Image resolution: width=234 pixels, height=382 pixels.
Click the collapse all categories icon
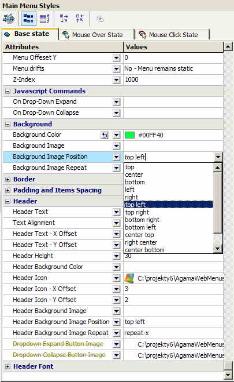[80, 19]
